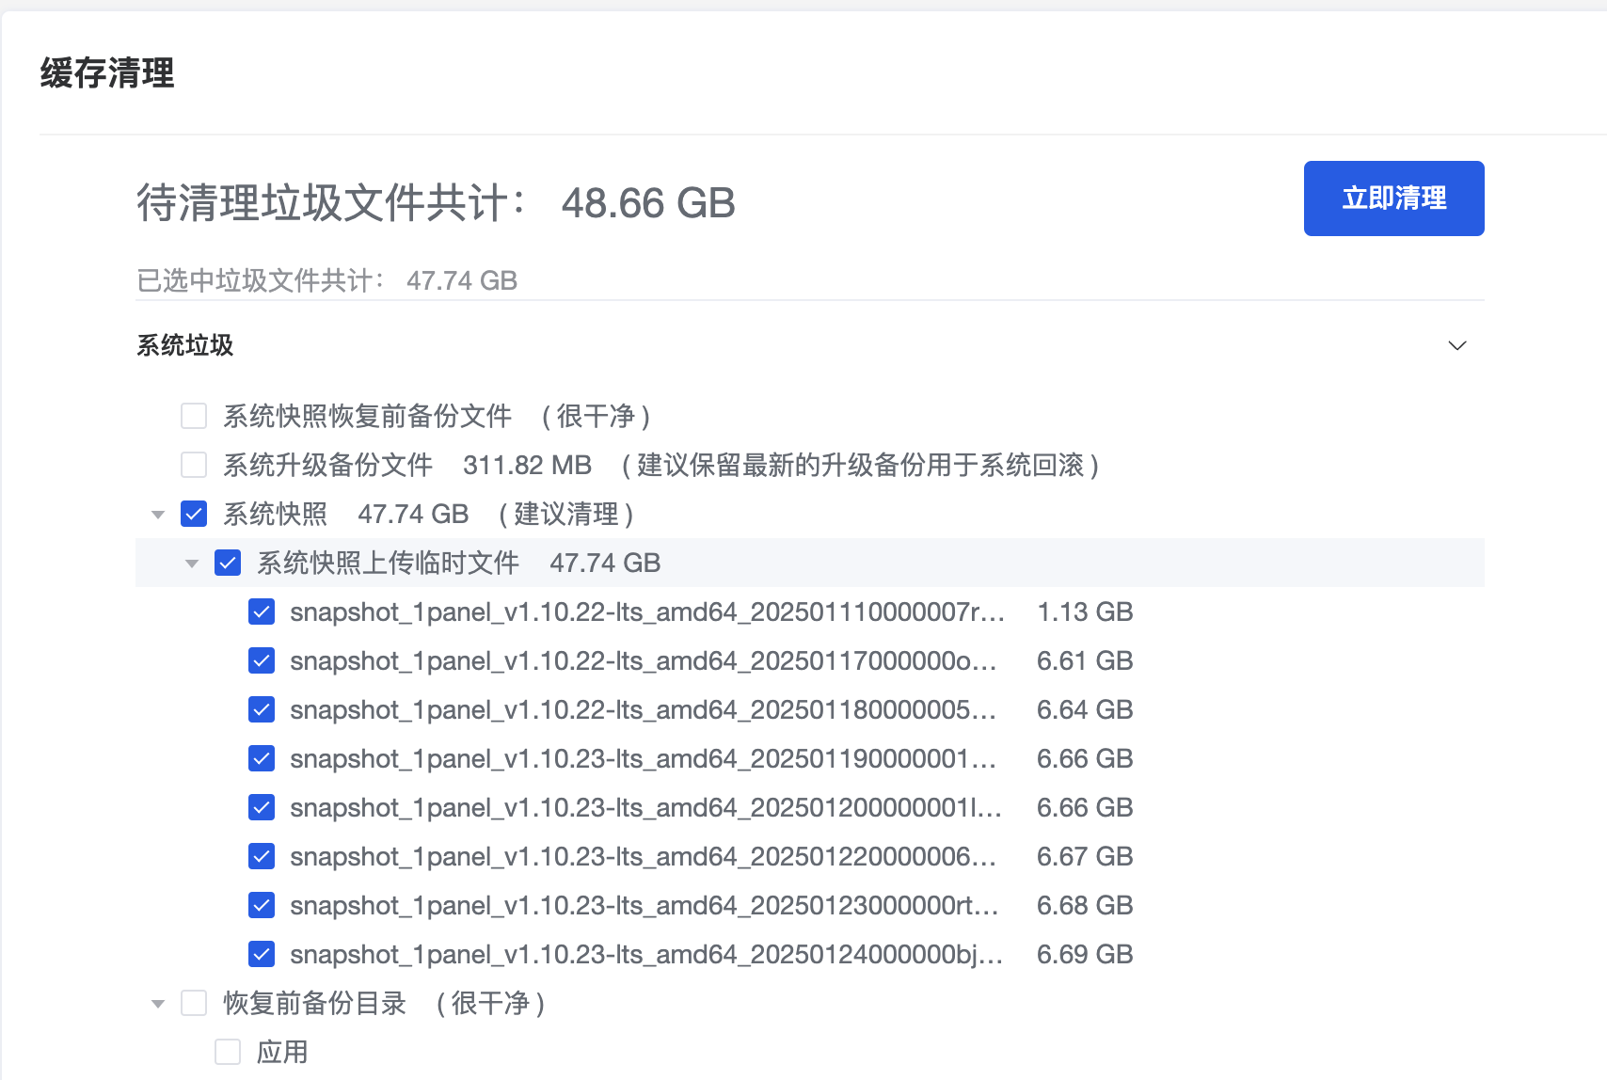Uncheck the 6.61 GB snapshot checkbox
This screenshot has height=1080, width=1607.
262,660
